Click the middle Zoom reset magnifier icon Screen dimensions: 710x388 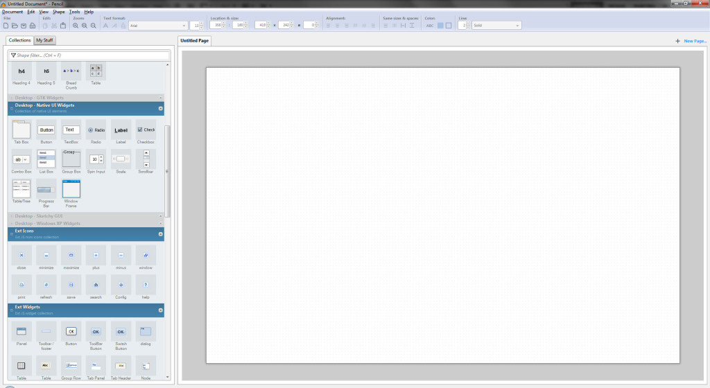point(84,26)
